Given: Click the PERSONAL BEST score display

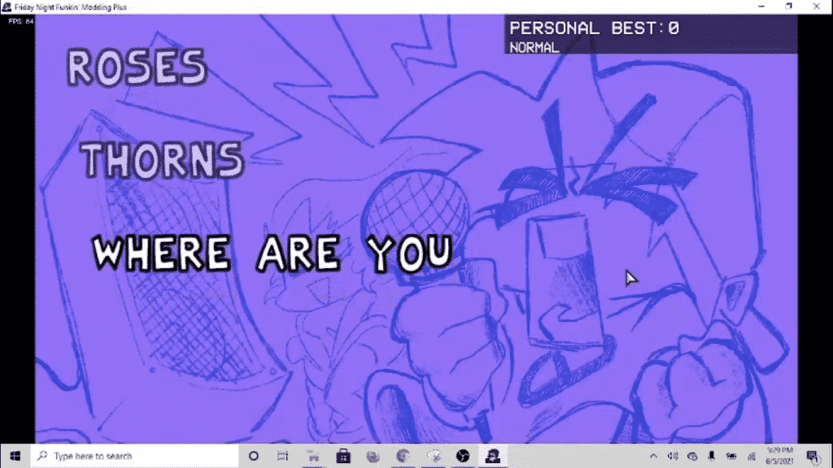Looking at the screenshot, I should pyautogui.click(x=594, y=28).
